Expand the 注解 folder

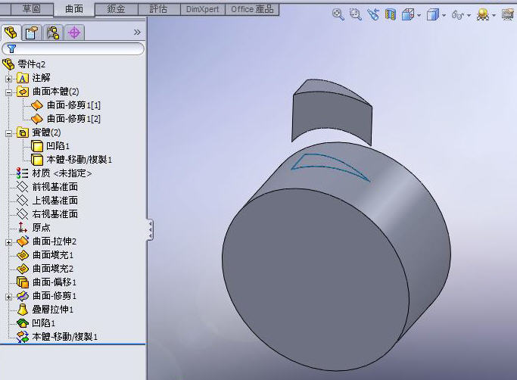9,79
